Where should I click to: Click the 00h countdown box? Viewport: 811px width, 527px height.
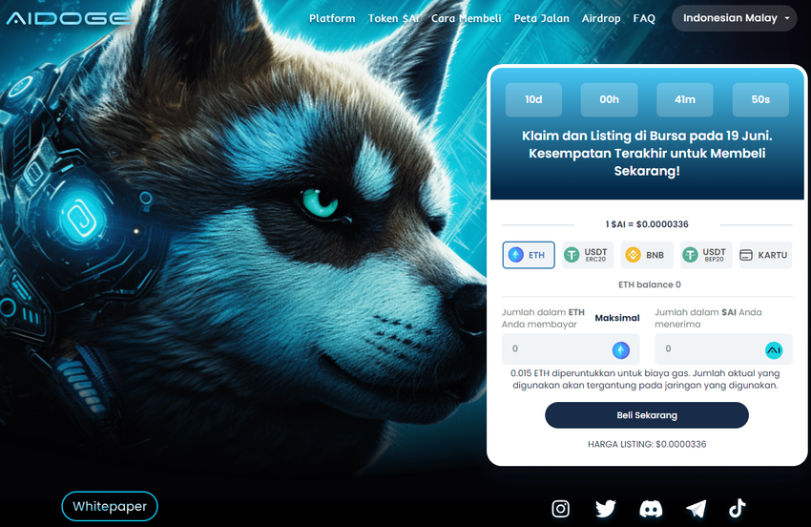pyautogui.click(x=610, y=99)
